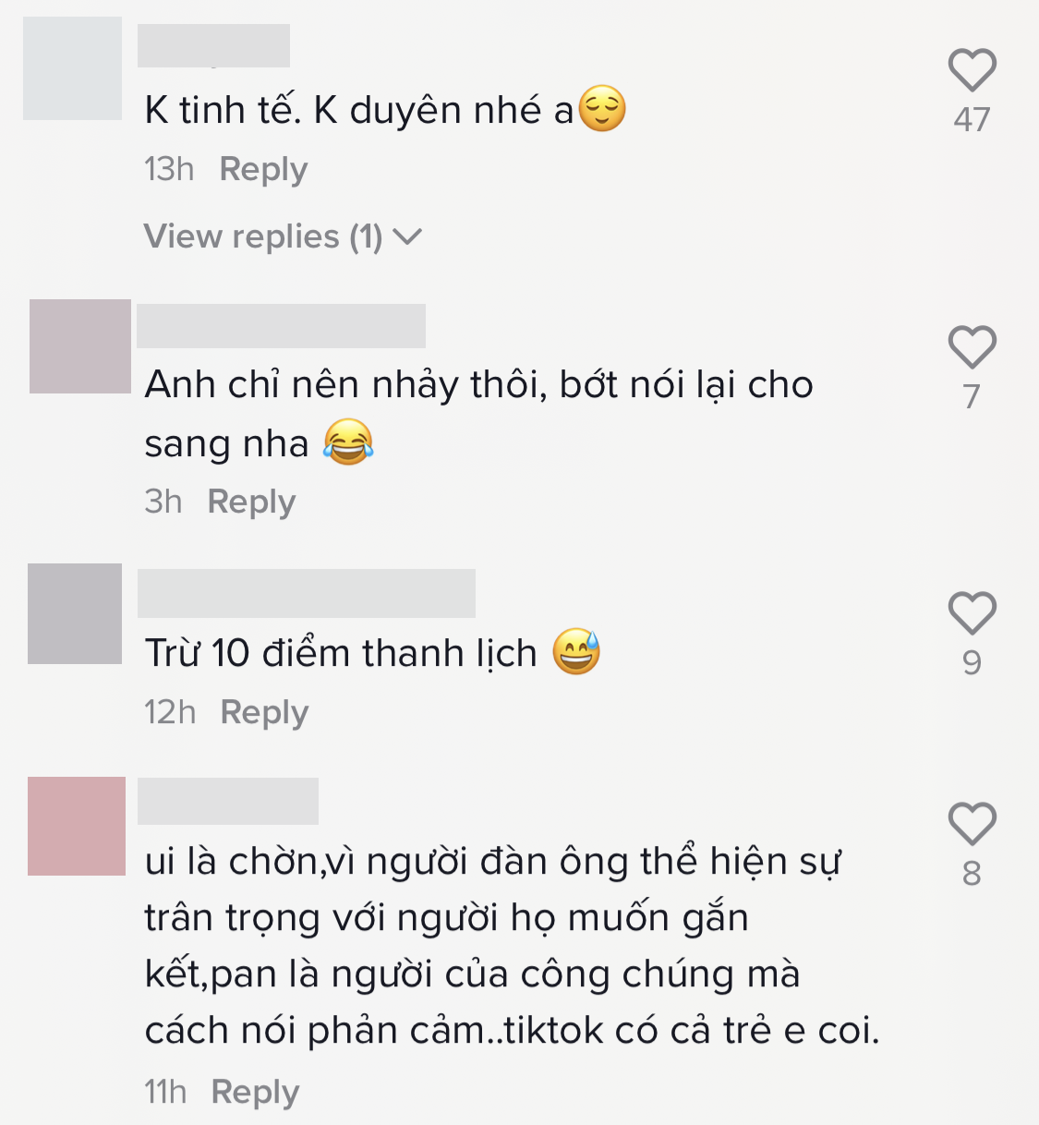
Task: Like the "Trừ 10 điểm thanh lịch" comment
Action: pyautogui.click(x=972, y=613)
